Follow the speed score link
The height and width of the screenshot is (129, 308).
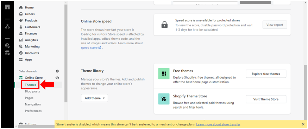[x=89, y=48]
